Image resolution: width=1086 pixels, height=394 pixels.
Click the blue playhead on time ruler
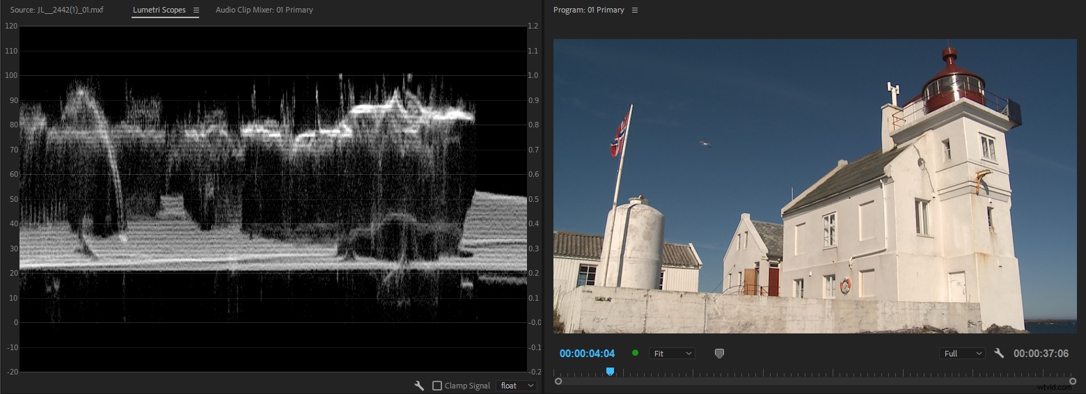tap(610, 372)
